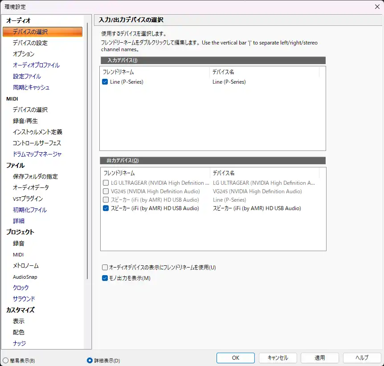Select the 簡易表示 radio button

point(6,360)
